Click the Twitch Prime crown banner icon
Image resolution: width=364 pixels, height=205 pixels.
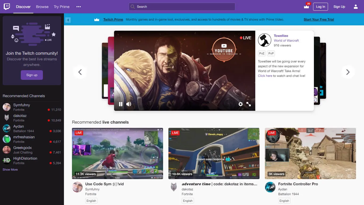click(97, 19)
